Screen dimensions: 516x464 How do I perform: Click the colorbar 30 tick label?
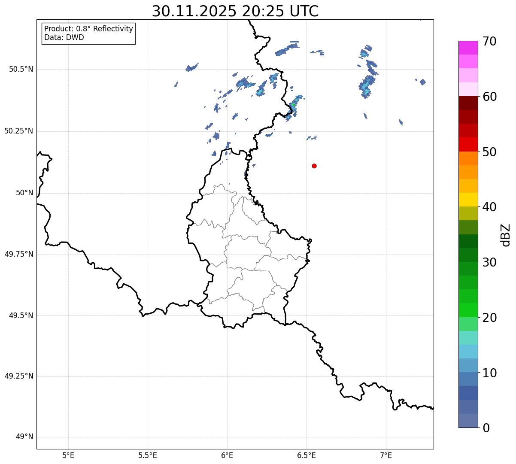click(489, 262)
